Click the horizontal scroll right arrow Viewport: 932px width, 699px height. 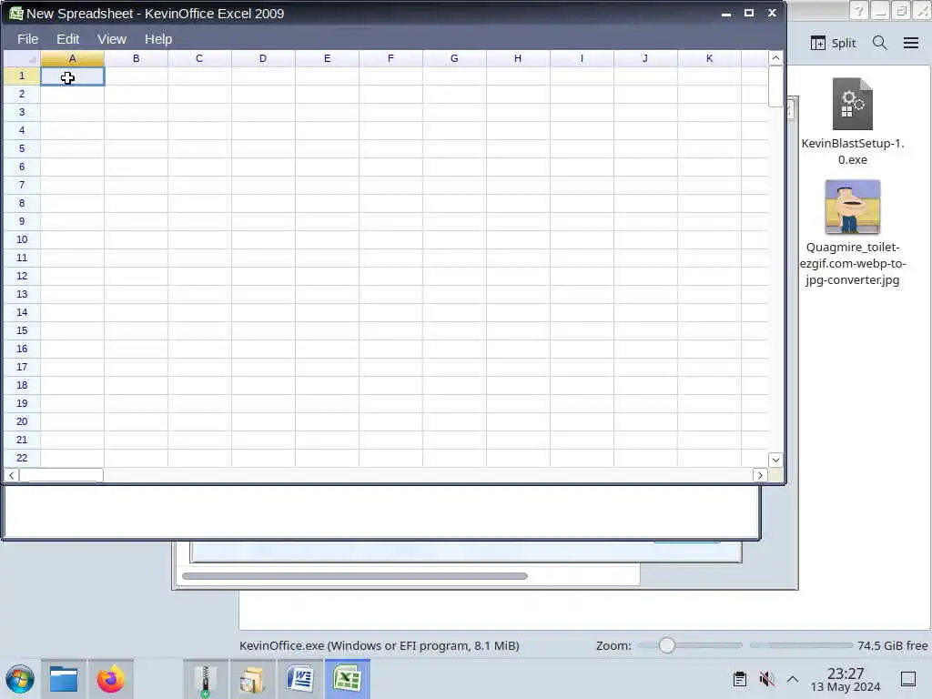760,475
